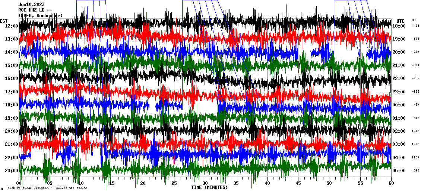Select the DC offset value 420
The width and height of the screenshot is (421, 193).
click(x=416, y=105)
